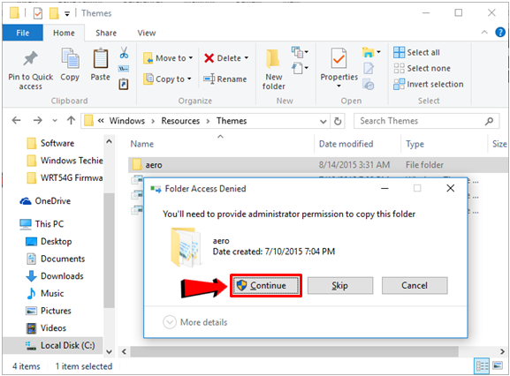
Task: Click Select all
Action: 416,52
